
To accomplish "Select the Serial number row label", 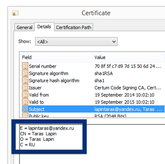I will coord(43,66).
